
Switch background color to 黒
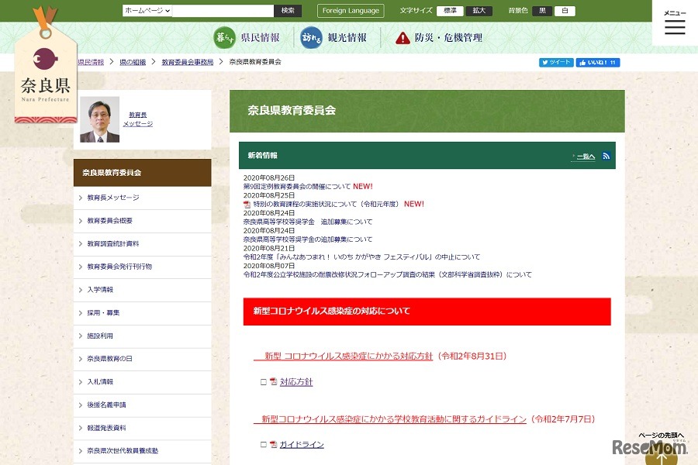point(542,11)
